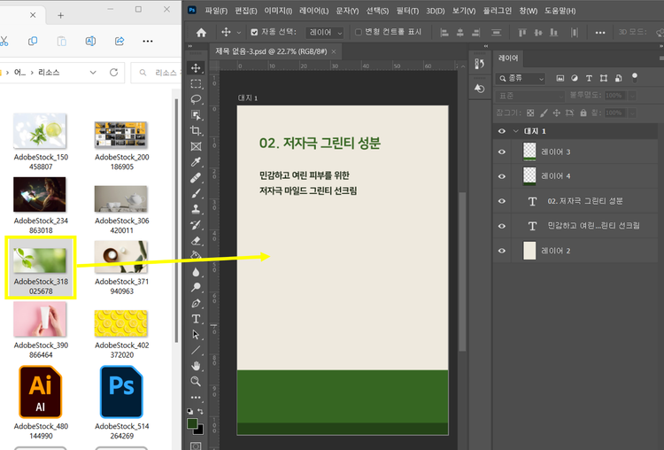Click align horizontal centers button
The image size is (664, 450).
point(459,33)
